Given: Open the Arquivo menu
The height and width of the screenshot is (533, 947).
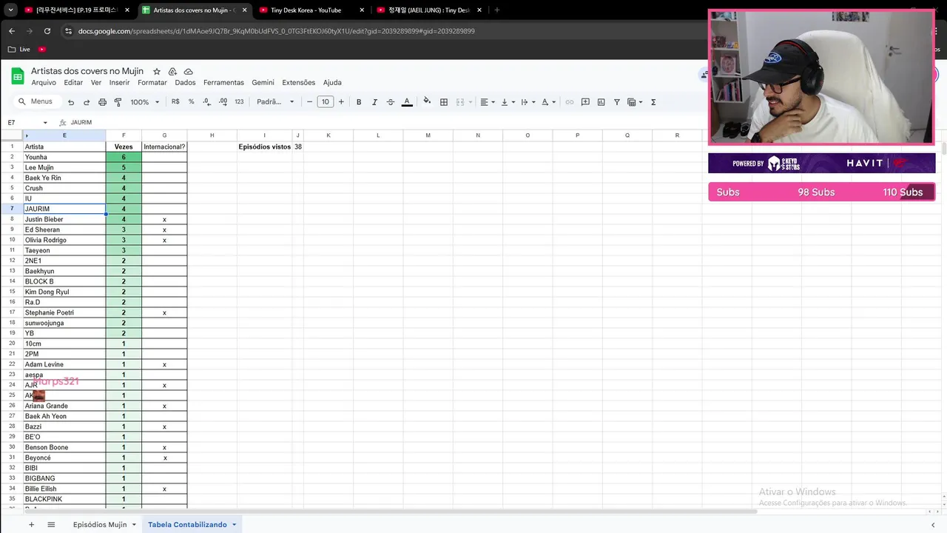Looking at the screenshot, I should coord(44,83).
